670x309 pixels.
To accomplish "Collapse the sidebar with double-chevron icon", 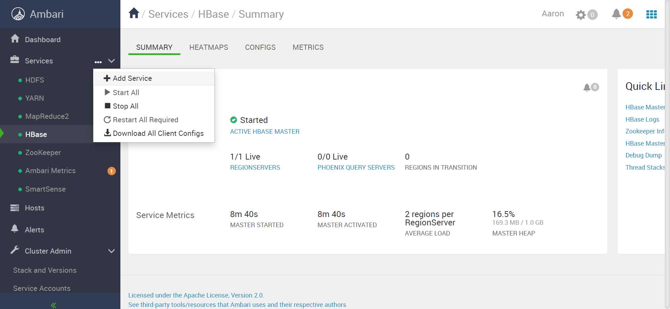I will [x=53, y=305].
